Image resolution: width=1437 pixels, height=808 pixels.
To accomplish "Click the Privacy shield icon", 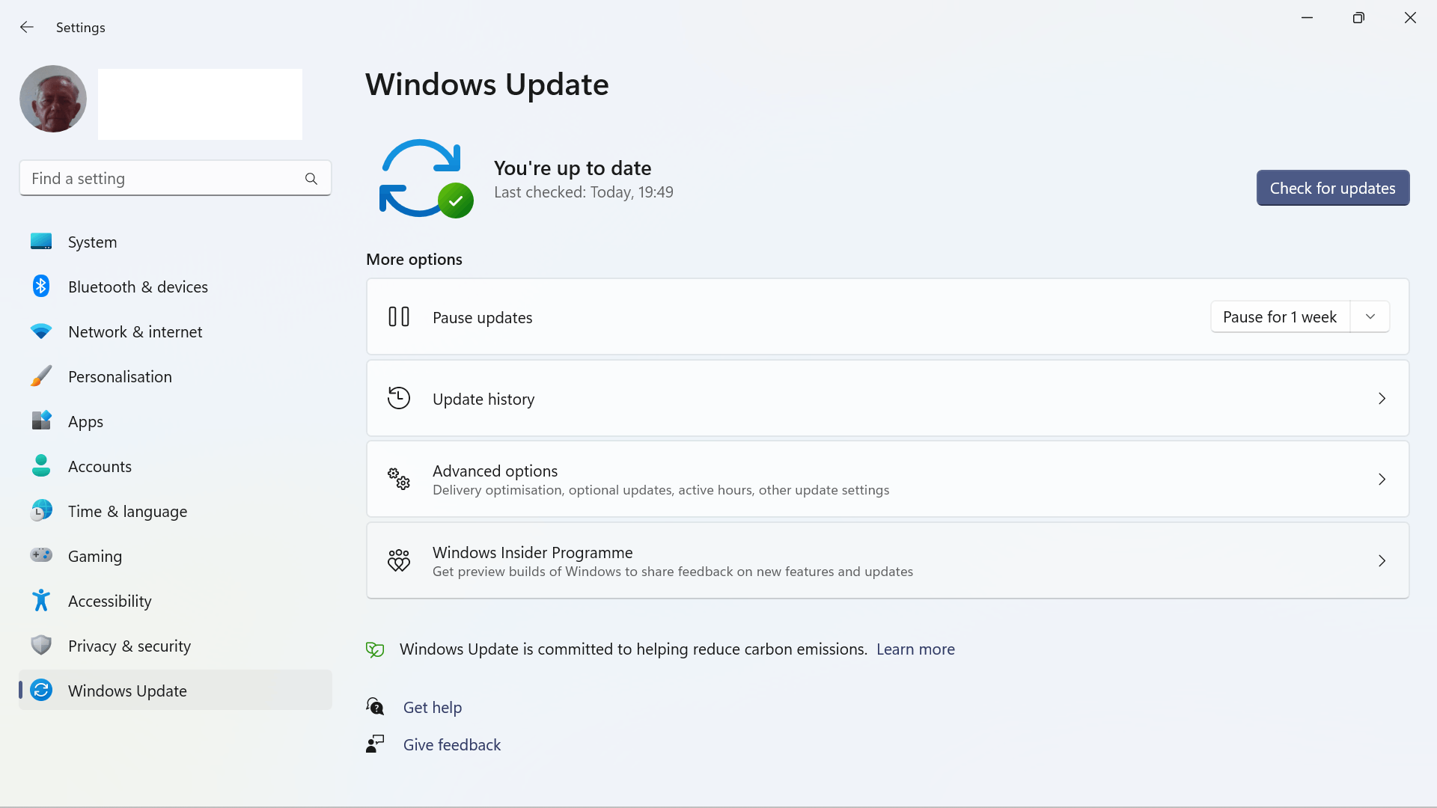I will (x=41, y=646).
